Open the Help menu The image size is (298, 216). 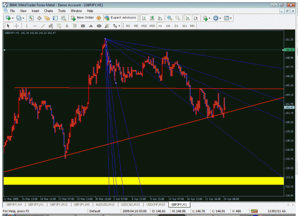click(90, 11)
